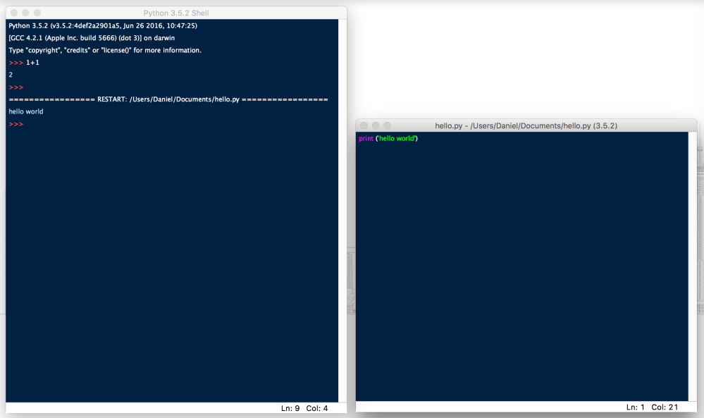This screenshot has width=704, height=418.
Task: Click the editor status showing Col: 21
Action: click(x=666, y=407)
